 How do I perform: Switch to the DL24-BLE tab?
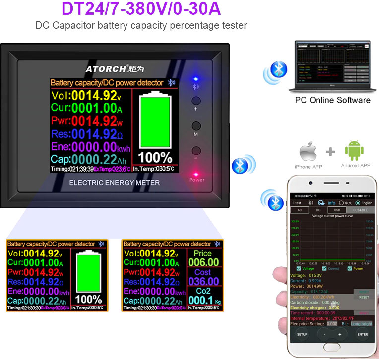click(360, 210)
